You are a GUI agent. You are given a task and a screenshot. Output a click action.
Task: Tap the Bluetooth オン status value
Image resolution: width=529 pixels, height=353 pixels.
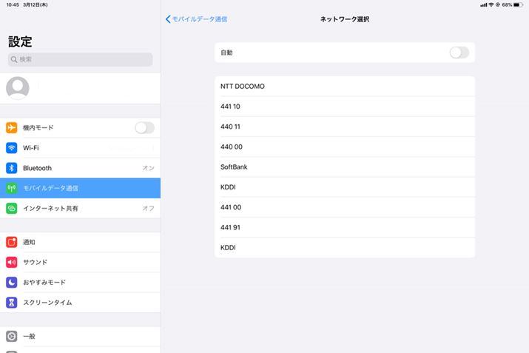148,168
